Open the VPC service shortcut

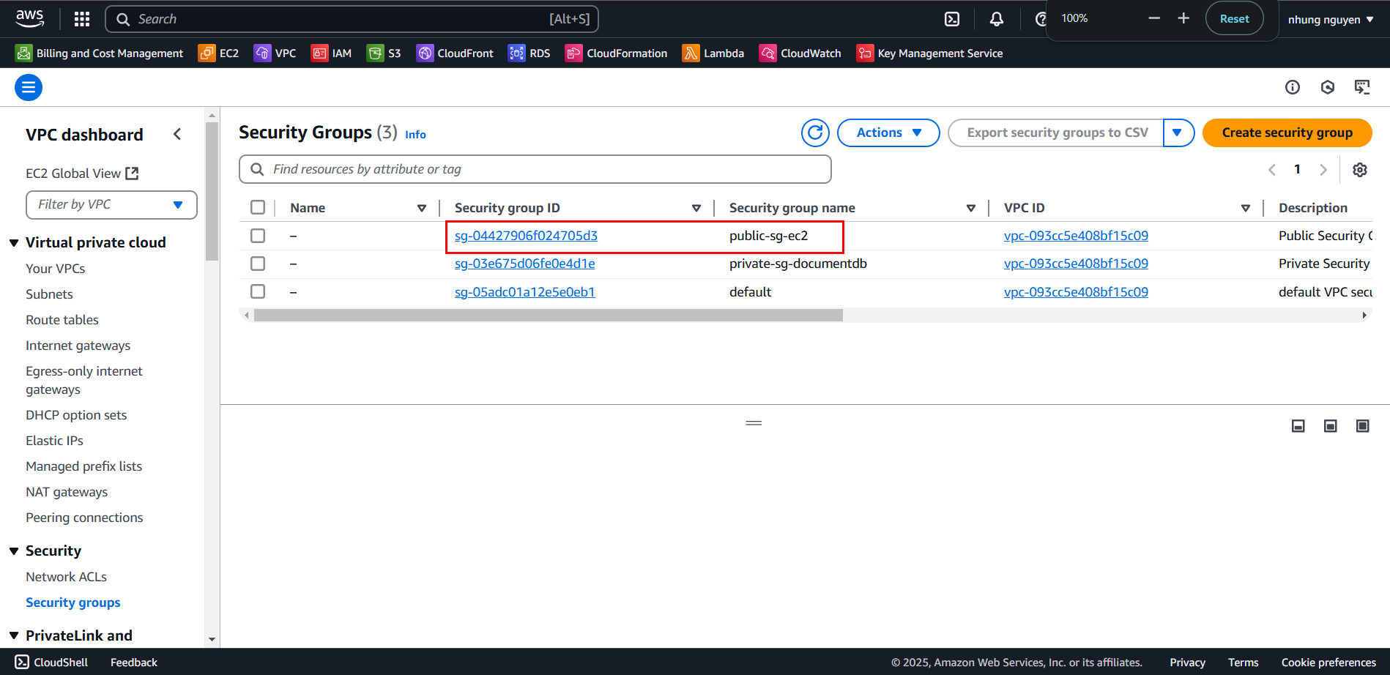coord(275,53)
